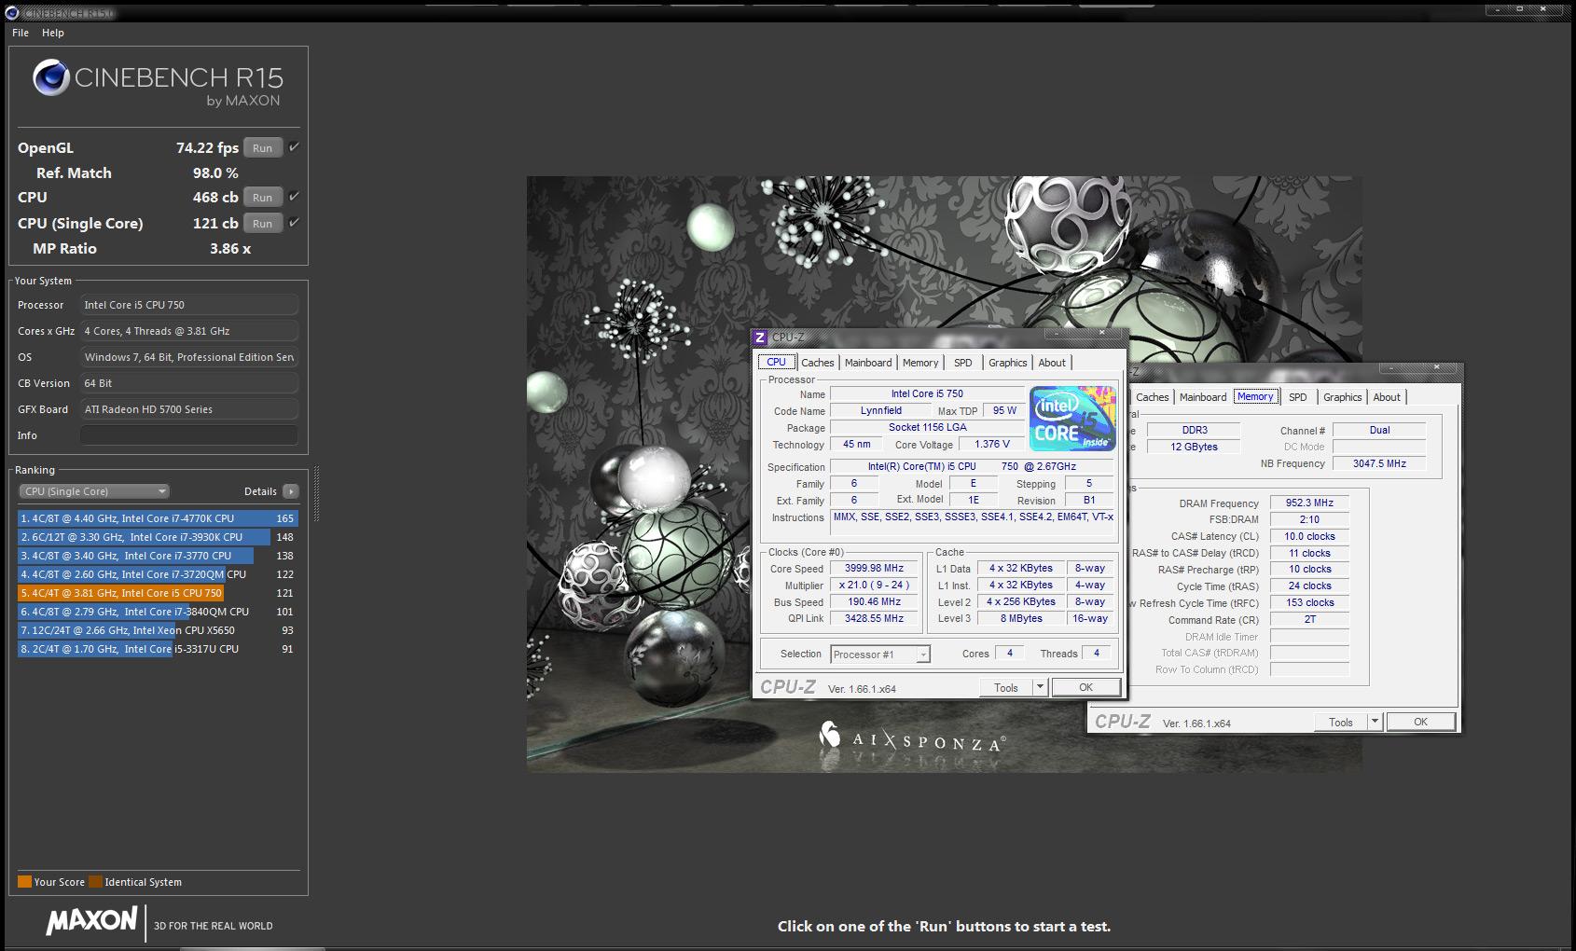1576x951 pixels.
Task: Open the About tab in front CPU-Z
Action: point(1052,363)
